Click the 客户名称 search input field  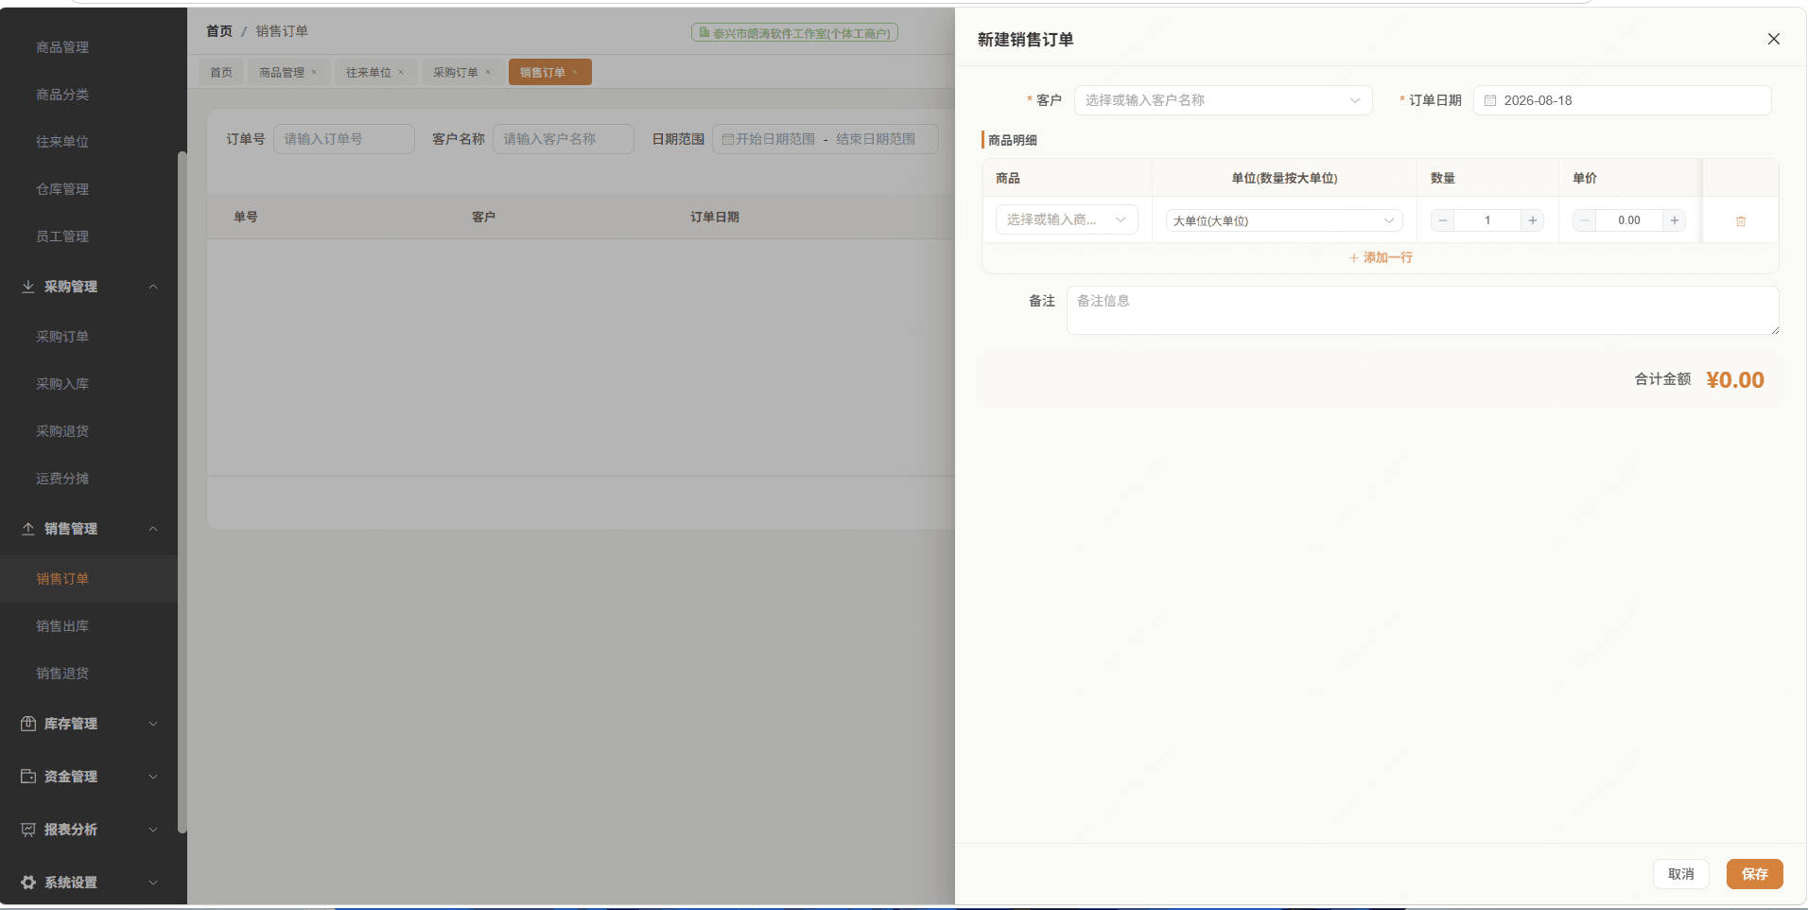click(564, 139)
